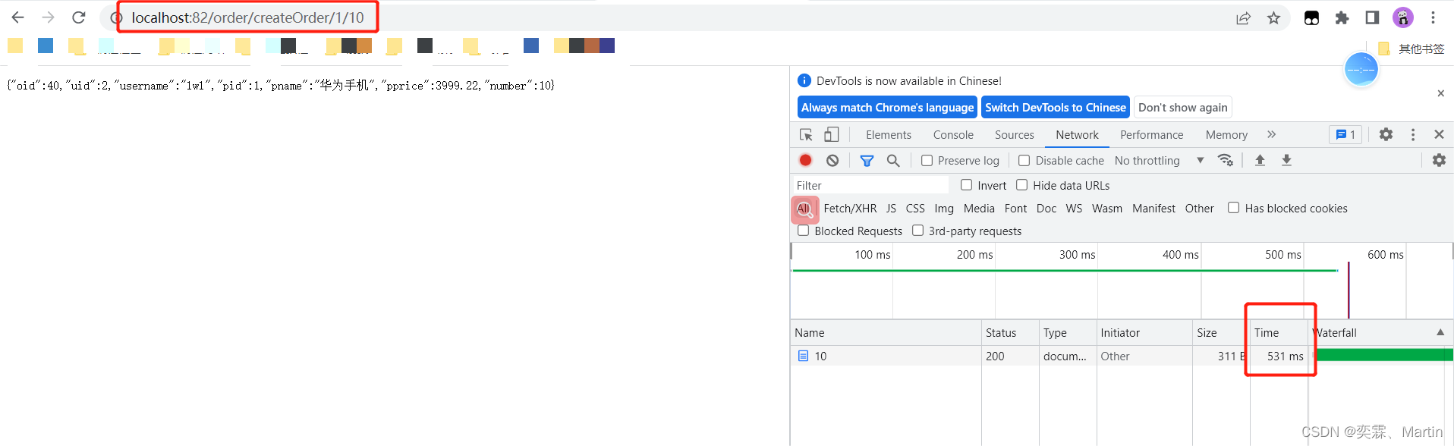Image resolution: width=1454 pixels, height=446 pixels.
Task: Open DevTools settings gear
Action: (1386, 134)
